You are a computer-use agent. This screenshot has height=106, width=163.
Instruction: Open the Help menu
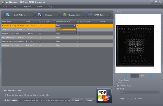coord(51,7)
